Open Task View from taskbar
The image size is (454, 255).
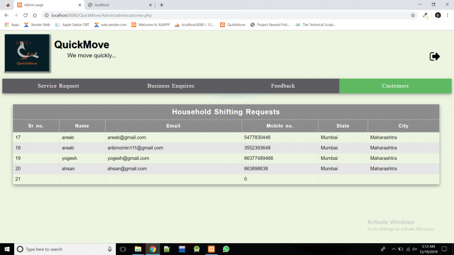click(x=123, y=249)
